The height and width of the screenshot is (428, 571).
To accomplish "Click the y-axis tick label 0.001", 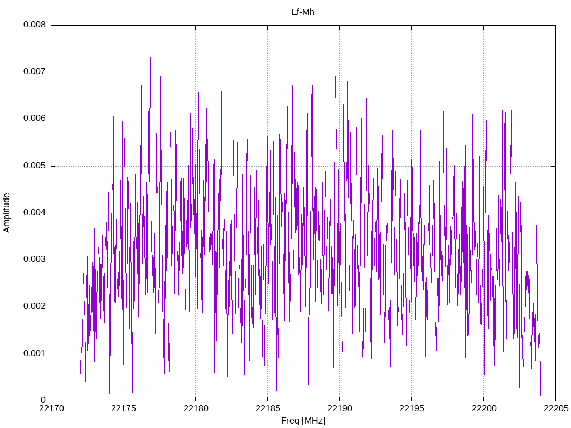I will tap(35, 353).
